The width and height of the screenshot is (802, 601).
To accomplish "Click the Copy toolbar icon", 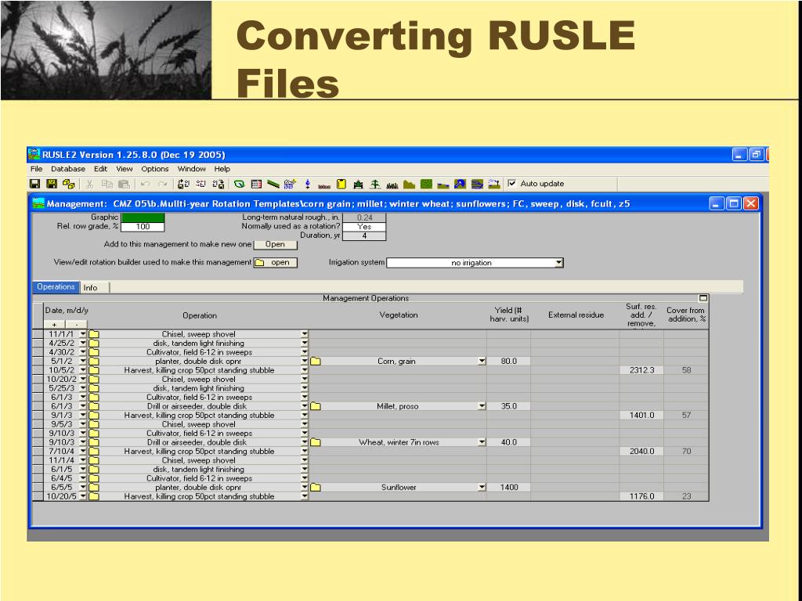I will [107, 184].
